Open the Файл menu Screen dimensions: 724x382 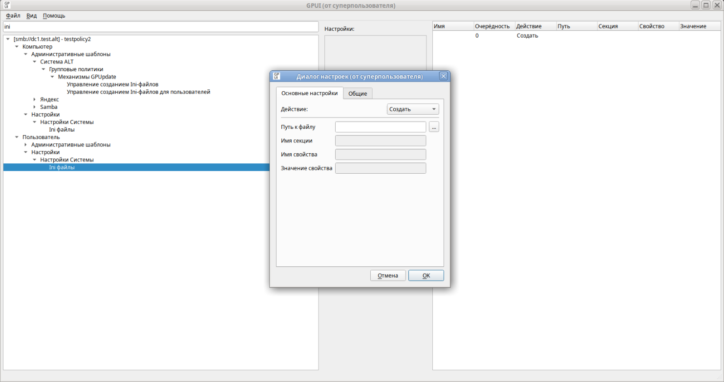click(x=13, y=16)
